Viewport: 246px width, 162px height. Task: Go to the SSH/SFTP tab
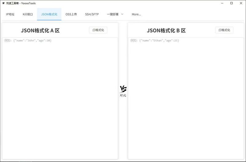[92, 14]
